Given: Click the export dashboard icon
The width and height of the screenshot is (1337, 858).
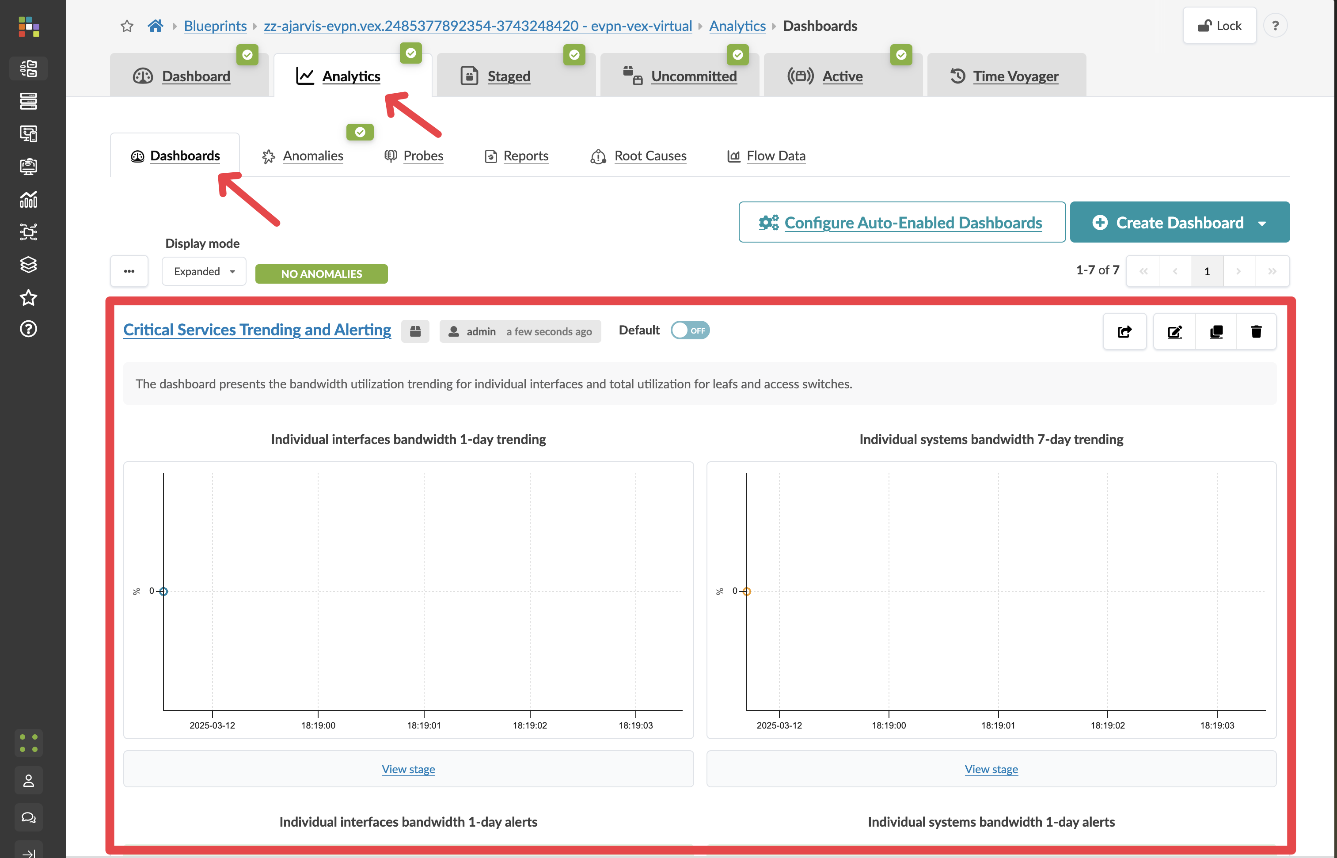Looking at the screenshot, I should (x=1124, y=332).
